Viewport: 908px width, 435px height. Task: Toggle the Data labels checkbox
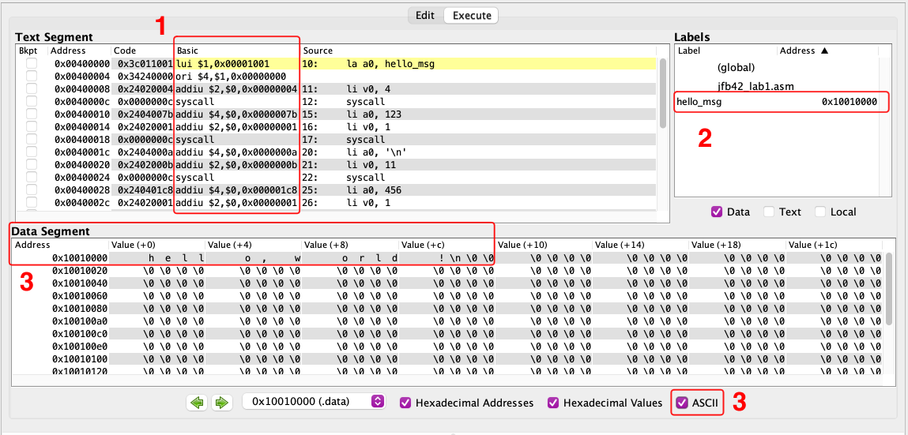tap(717, 212)
